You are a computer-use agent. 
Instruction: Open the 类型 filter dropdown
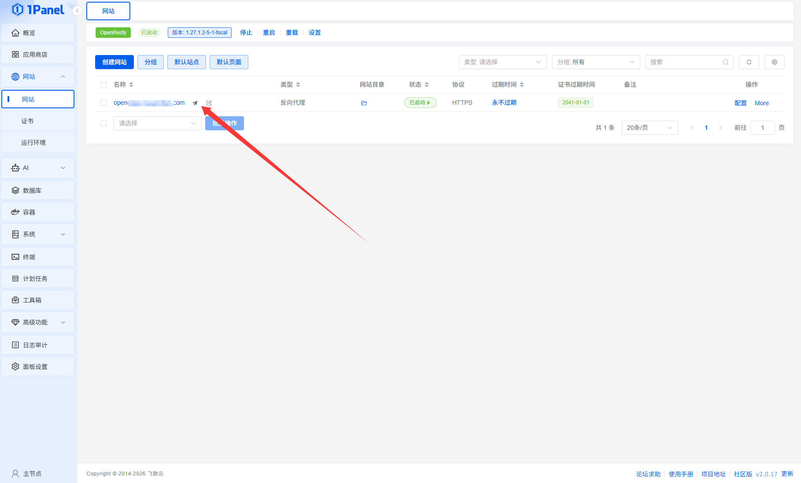pos(502,62)
